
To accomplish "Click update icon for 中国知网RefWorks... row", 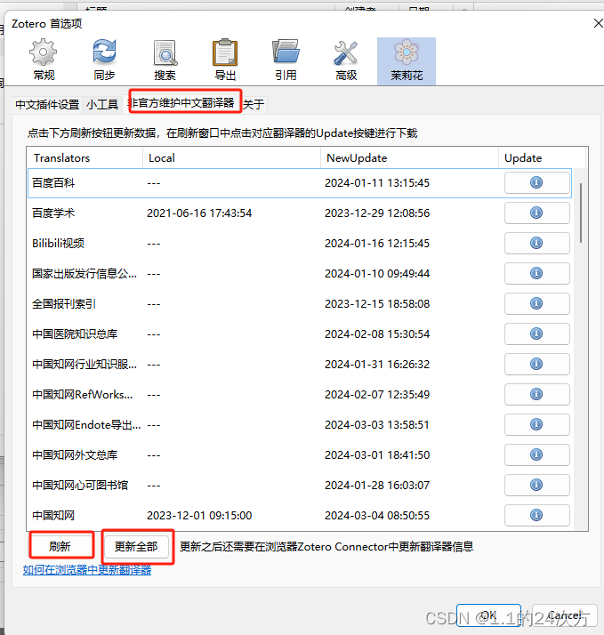I will pos(536,394).
